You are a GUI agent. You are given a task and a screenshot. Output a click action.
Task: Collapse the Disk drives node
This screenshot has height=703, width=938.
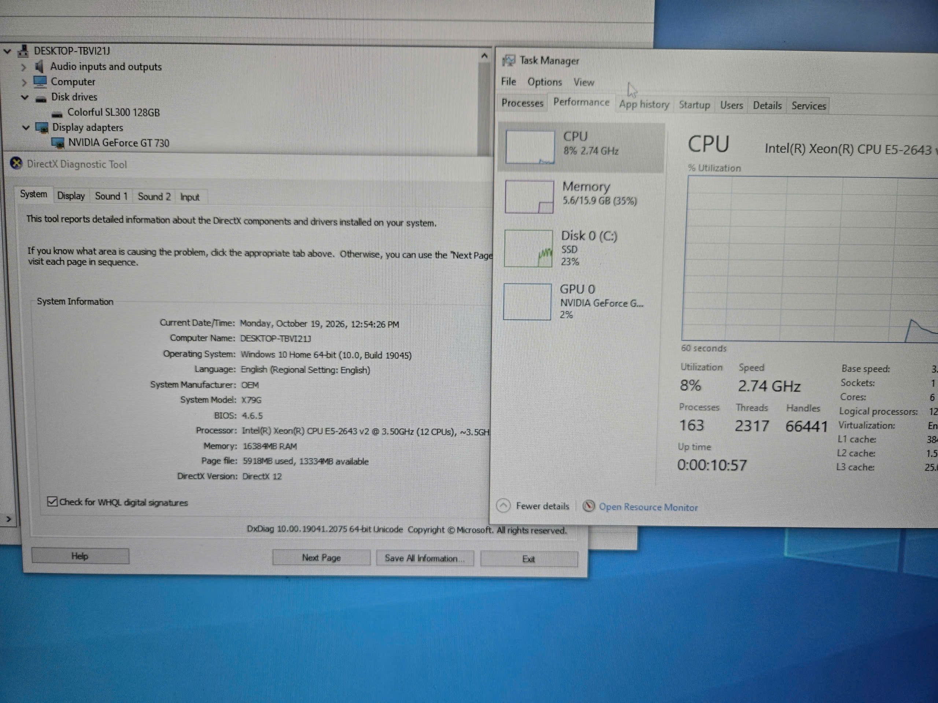click(25, 97)
